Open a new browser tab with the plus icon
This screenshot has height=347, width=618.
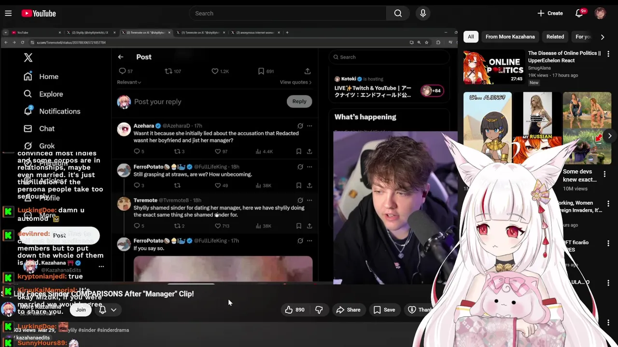287,32
